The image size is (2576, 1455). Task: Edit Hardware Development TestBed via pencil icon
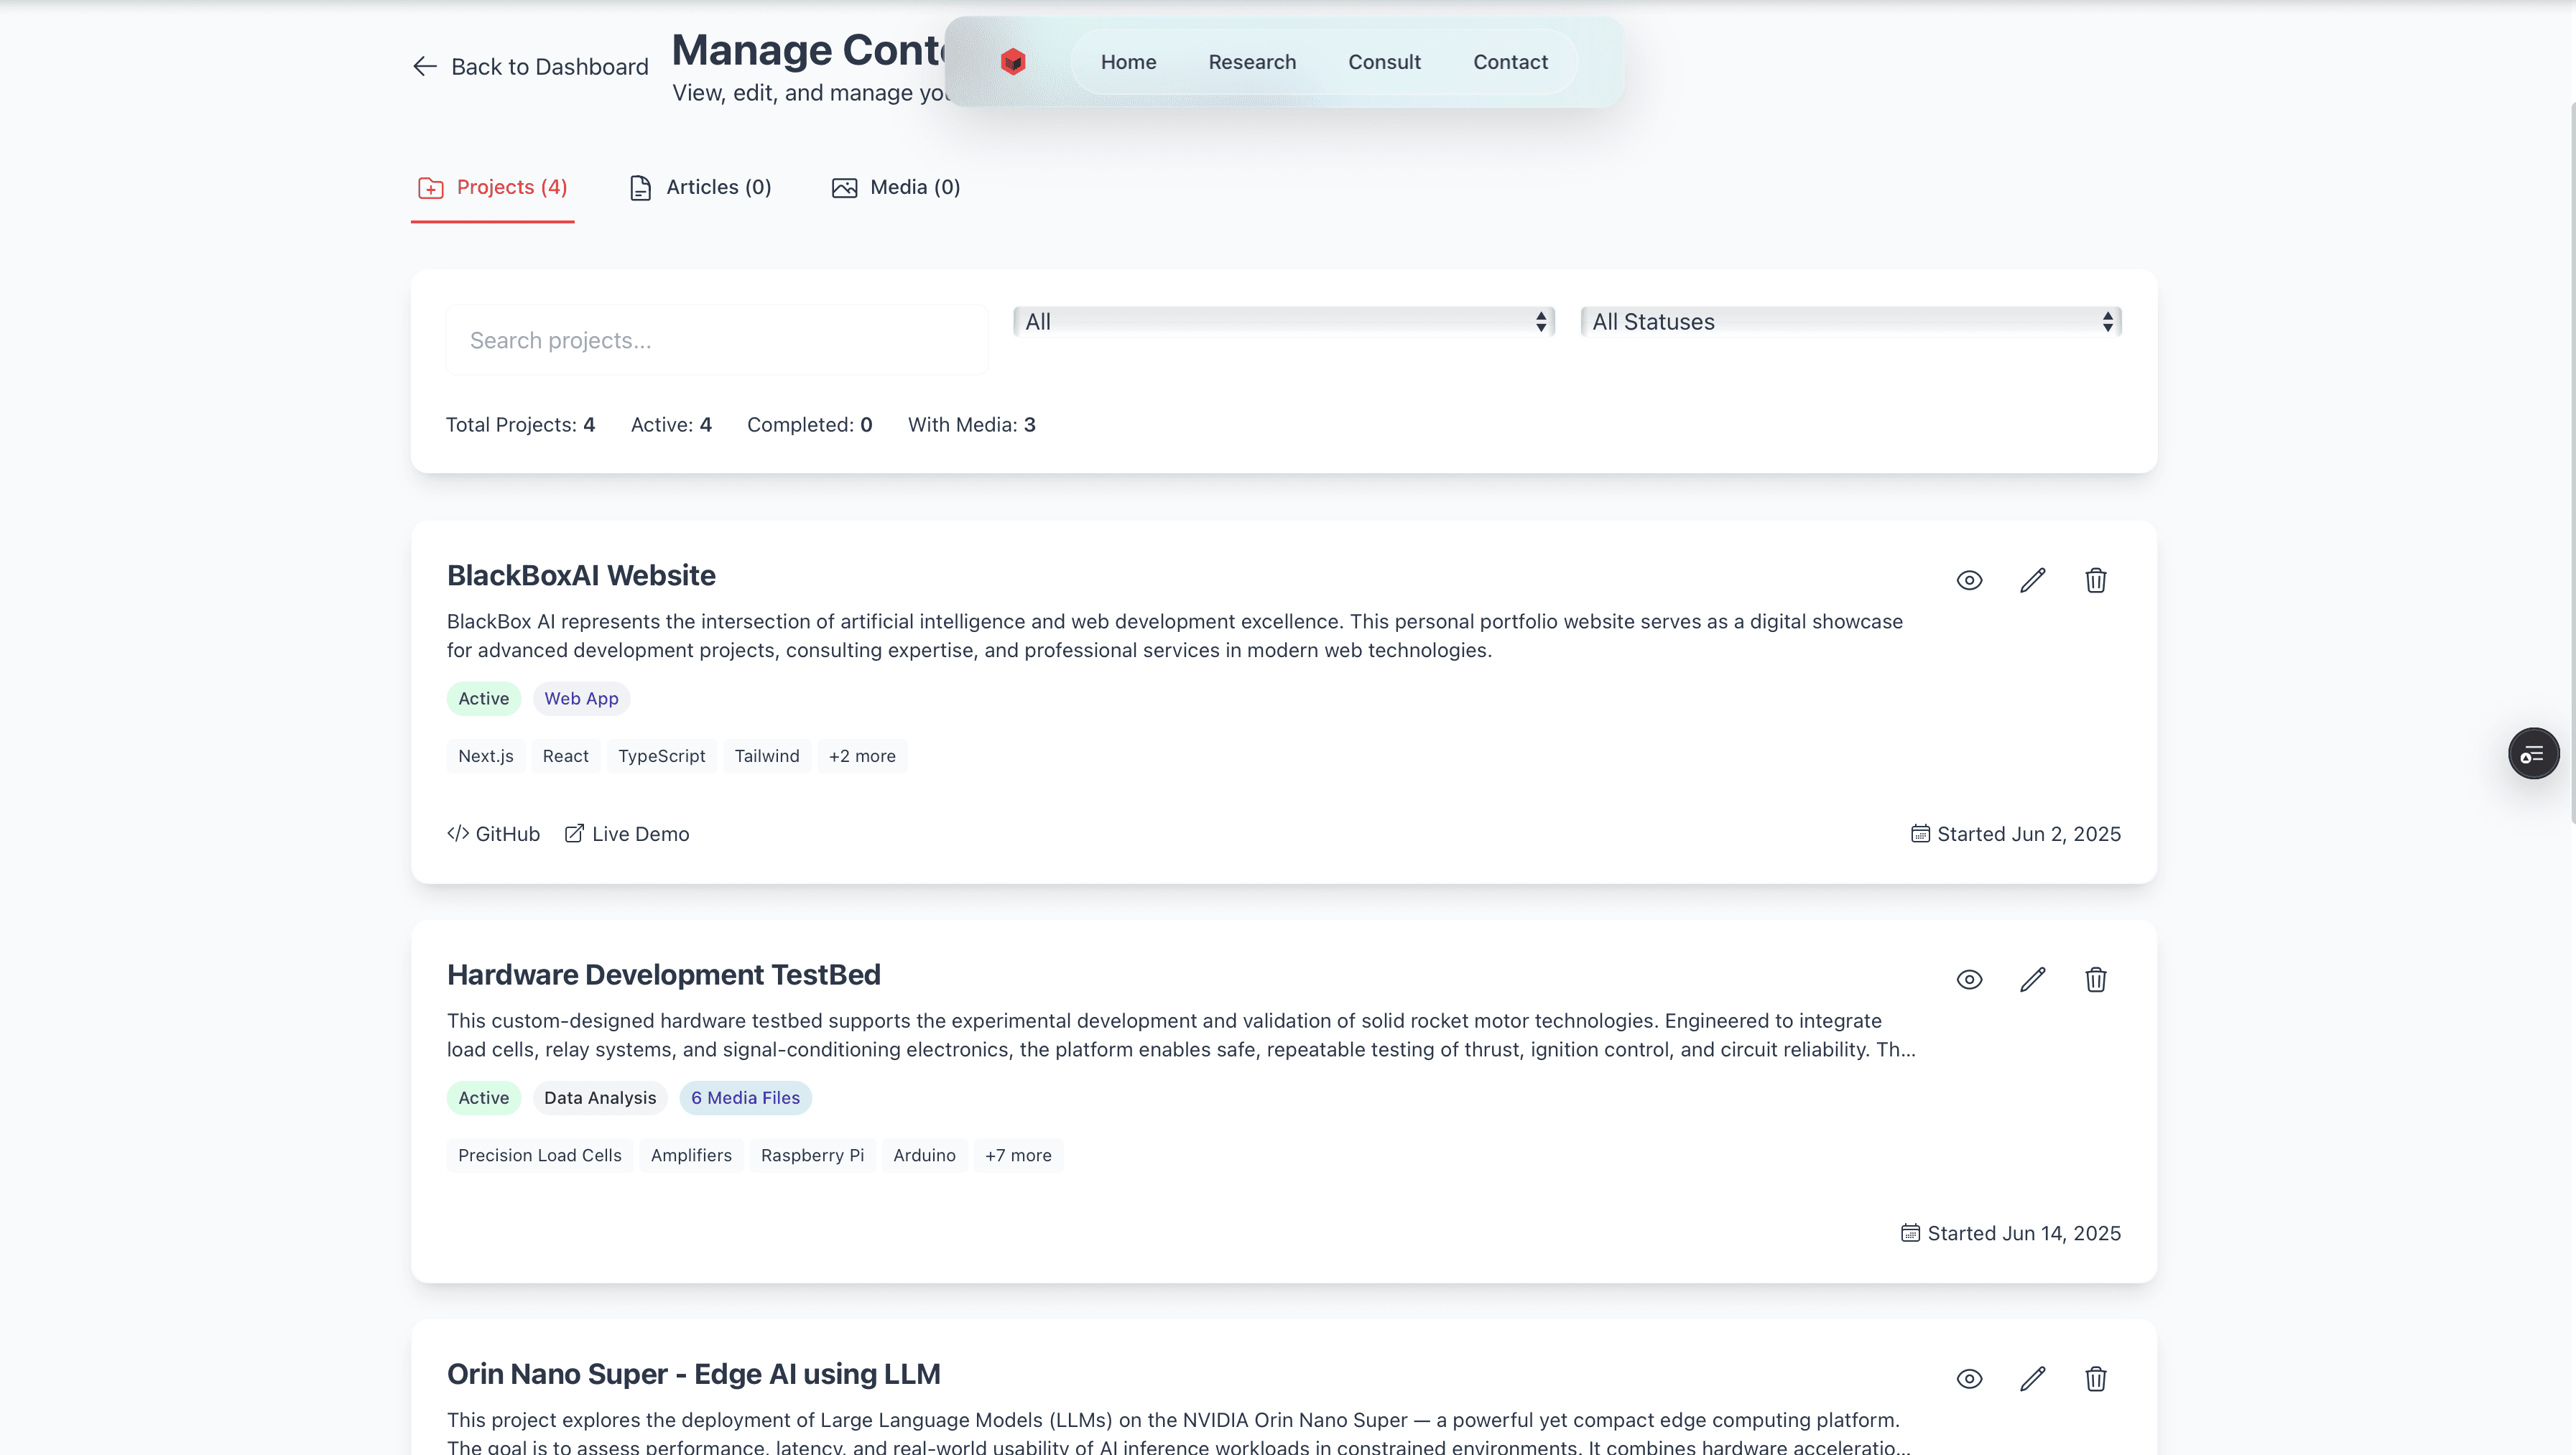(x=2032, y=979)
